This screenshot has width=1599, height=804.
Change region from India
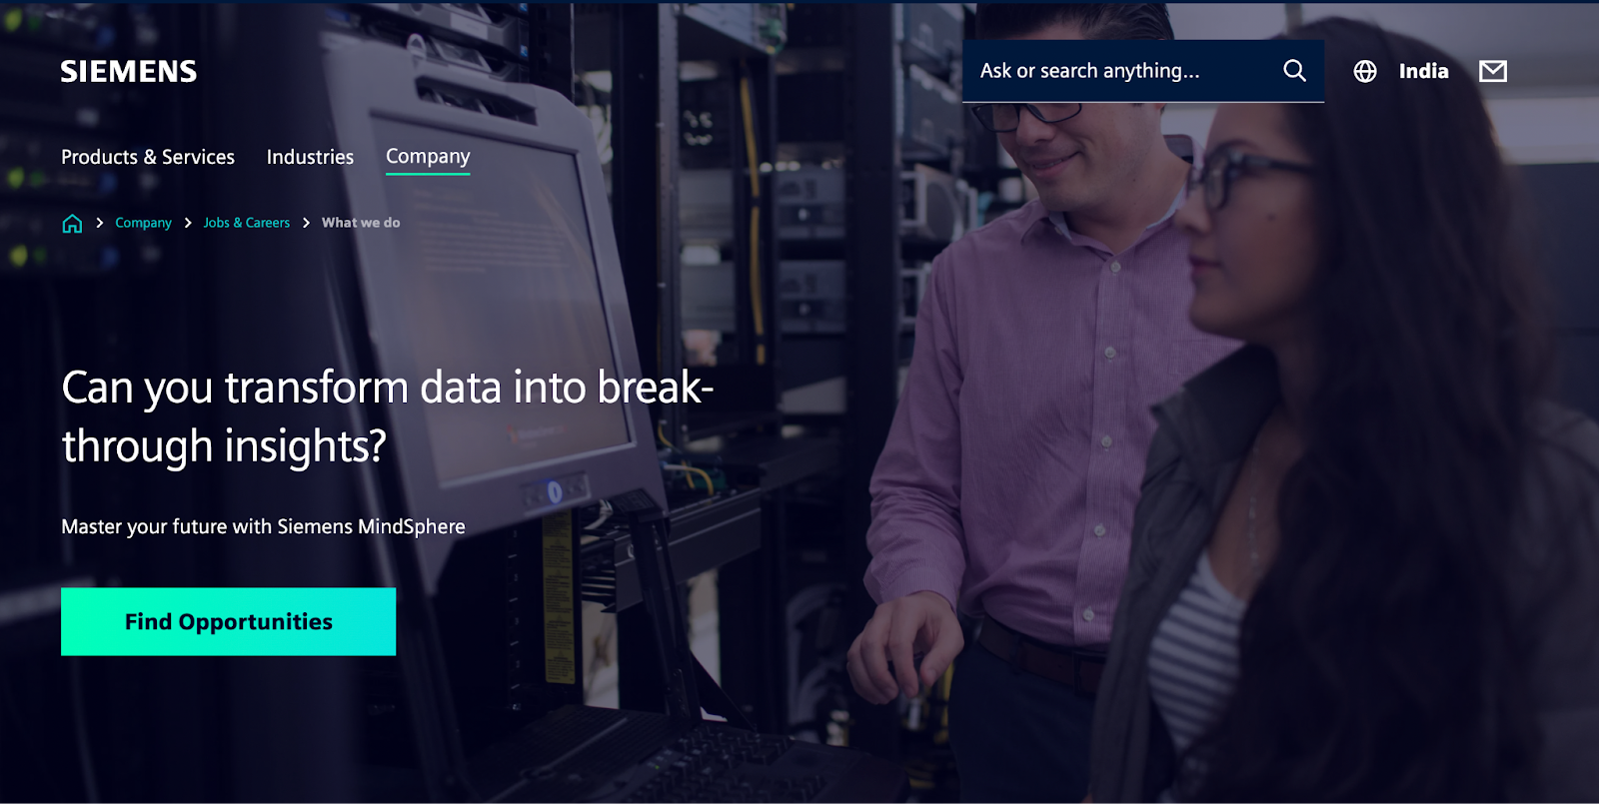coord(1423,71)
